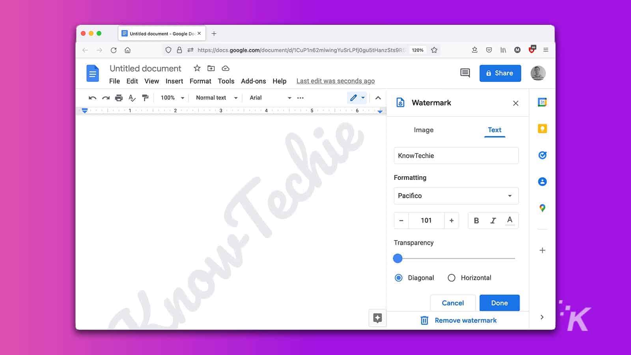Open Google Calendar from the right sidebar
The image size is (631, 355).
[542, 102]
